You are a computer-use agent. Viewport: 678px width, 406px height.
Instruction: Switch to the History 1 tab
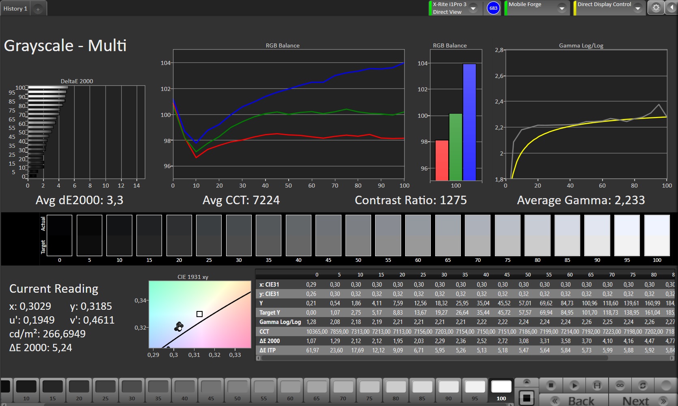tap(15, 9)
